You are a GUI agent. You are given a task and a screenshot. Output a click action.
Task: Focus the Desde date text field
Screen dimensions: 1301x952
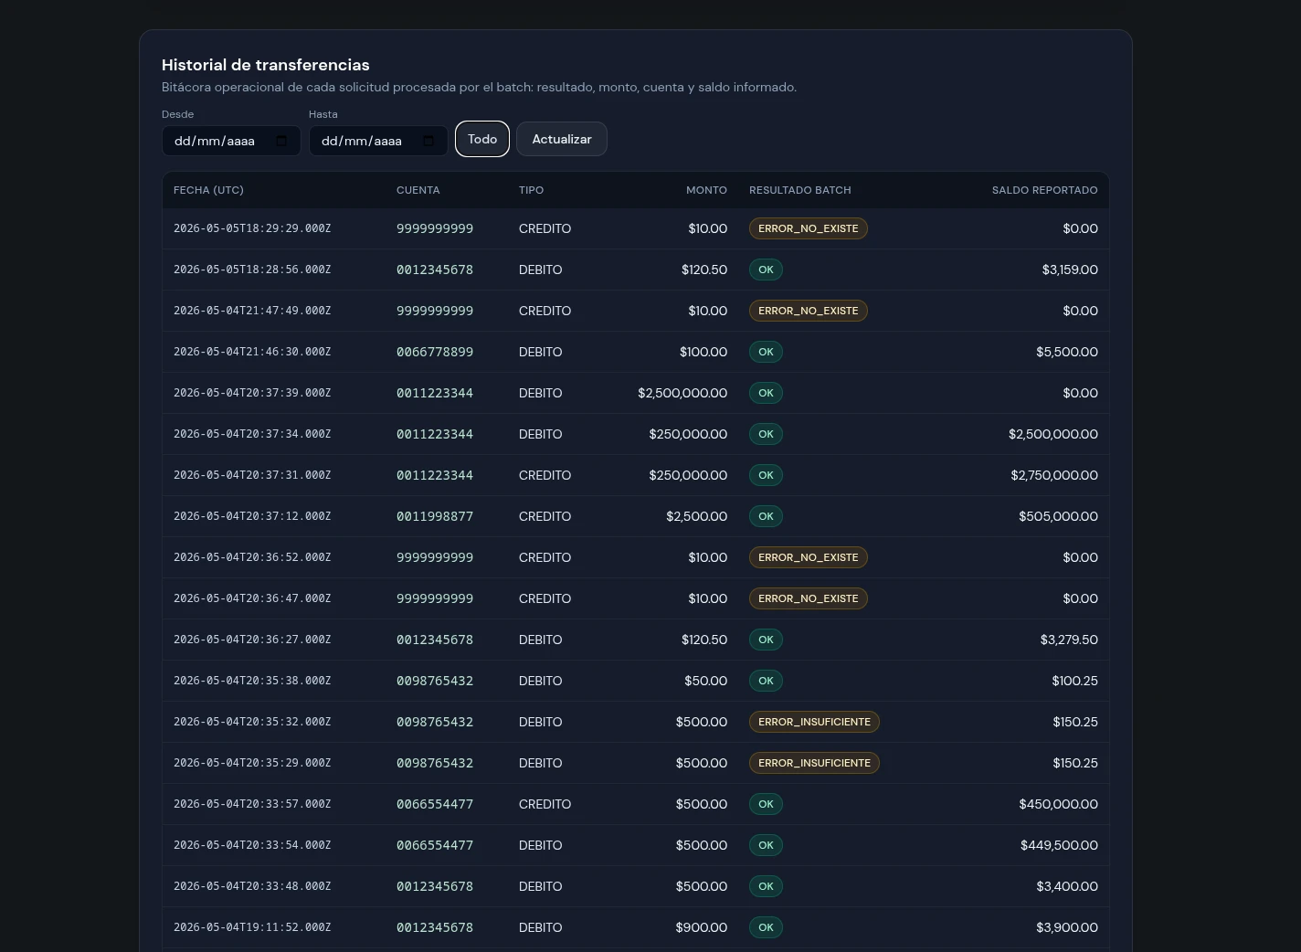[x=231, y=141]
